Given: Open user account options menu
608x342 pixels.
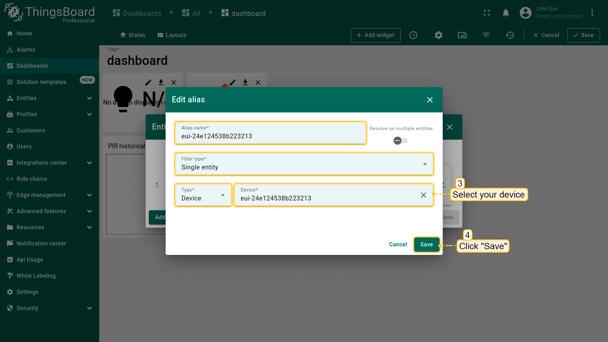Looking at the screenshot, I should (x=592, y=13).
